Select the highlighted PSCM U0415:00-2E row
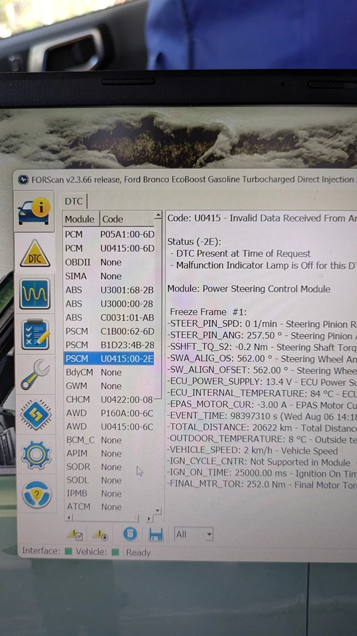 (109, 359)
